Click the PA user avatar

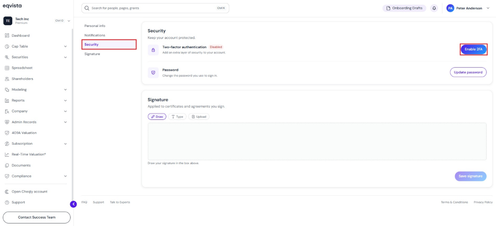tap(450, 8)
